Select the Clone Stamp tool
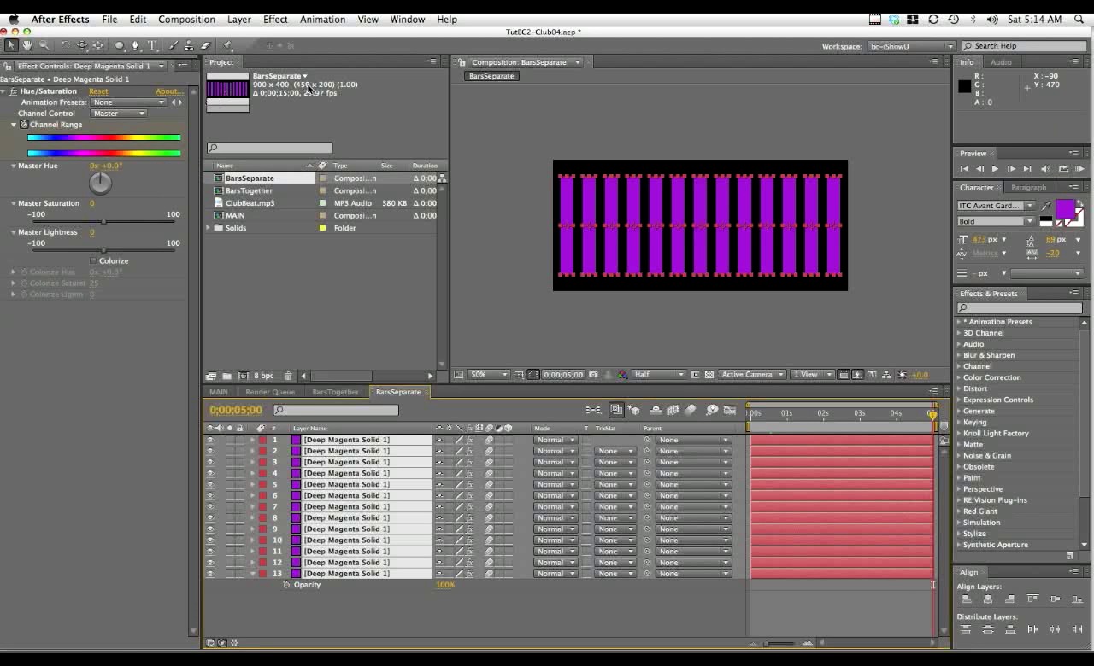1094x666 pixels. [190, 45]
